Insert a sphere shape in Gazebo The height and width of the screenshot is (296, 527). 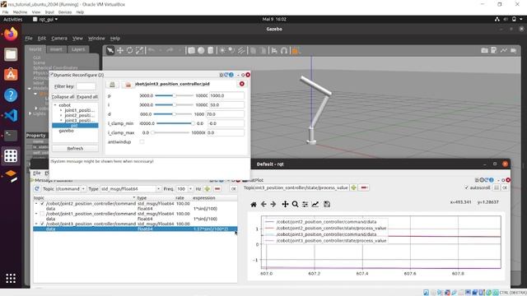201,50
